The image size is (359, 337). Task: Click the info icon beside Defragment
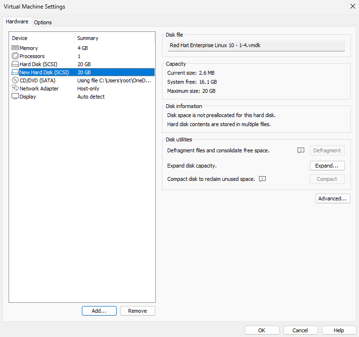(300, 150)
